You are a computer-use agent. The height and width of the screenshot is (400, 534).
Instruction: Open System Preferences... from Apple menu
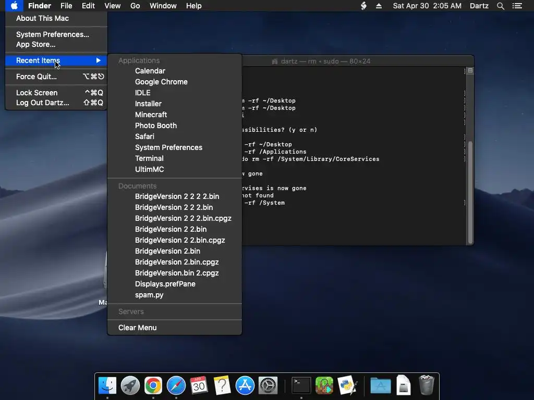click(53, 34)
